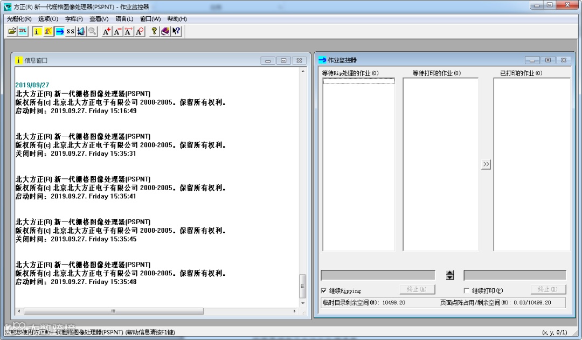Click the printing progress bar on the right
This screenshot has height=340, width=582.
(515, 275)
